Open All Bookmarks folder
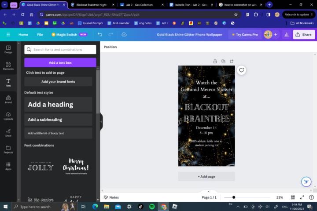Image resolution: width=317 pixels, height=211 pixels. pos(302,23)
